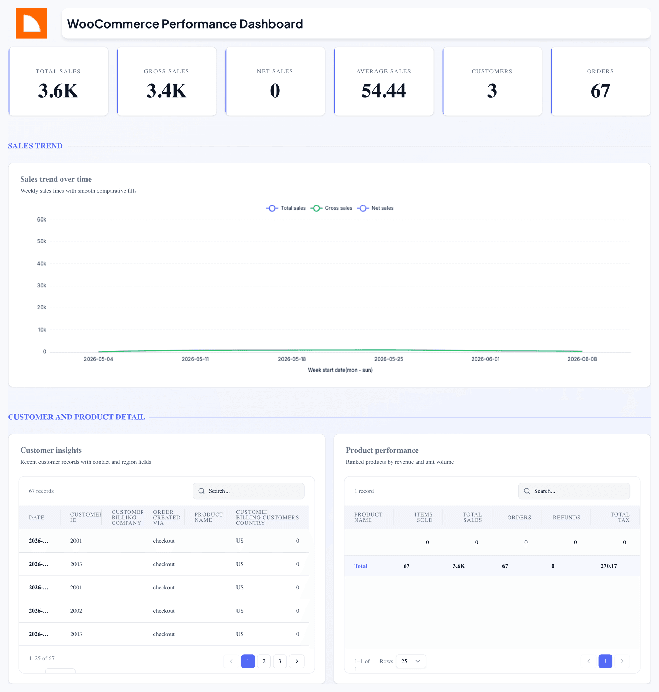Click the WooCommerce Performance Dashboard title
The height and width of the screenshot is (692, 659).
pyautogui.click(x=185, y=24)
